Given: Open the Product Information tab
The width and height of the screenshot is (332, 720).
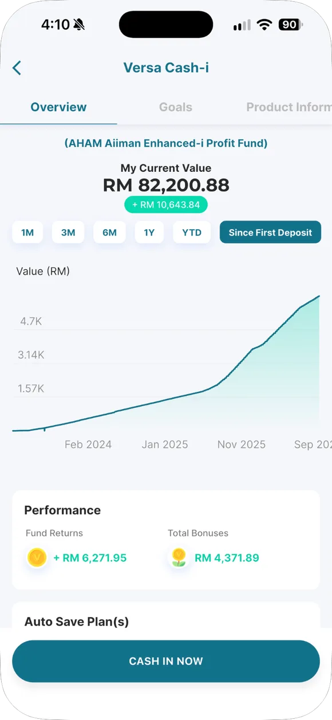Looking at the screenshot, I should pyautogui.click(x=289, y=107).
